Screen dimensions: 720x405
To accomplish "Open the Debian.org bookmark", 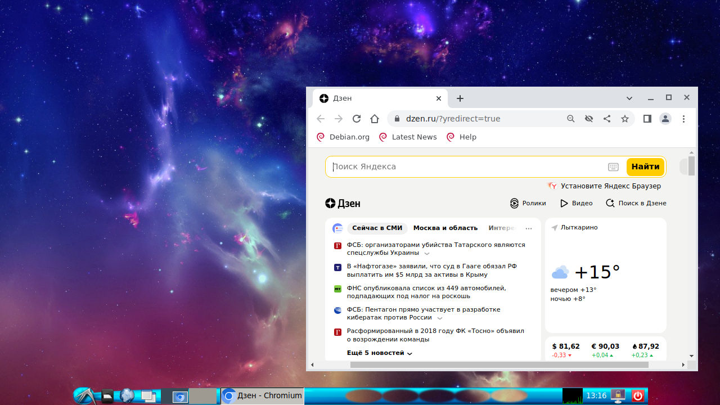I will 343,137.
